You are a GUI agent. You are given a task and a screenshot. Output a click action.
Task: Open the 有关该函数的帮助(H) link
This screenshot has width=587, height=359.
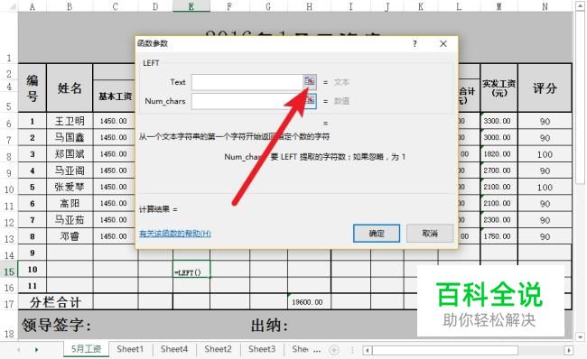[x=175, y=234]
